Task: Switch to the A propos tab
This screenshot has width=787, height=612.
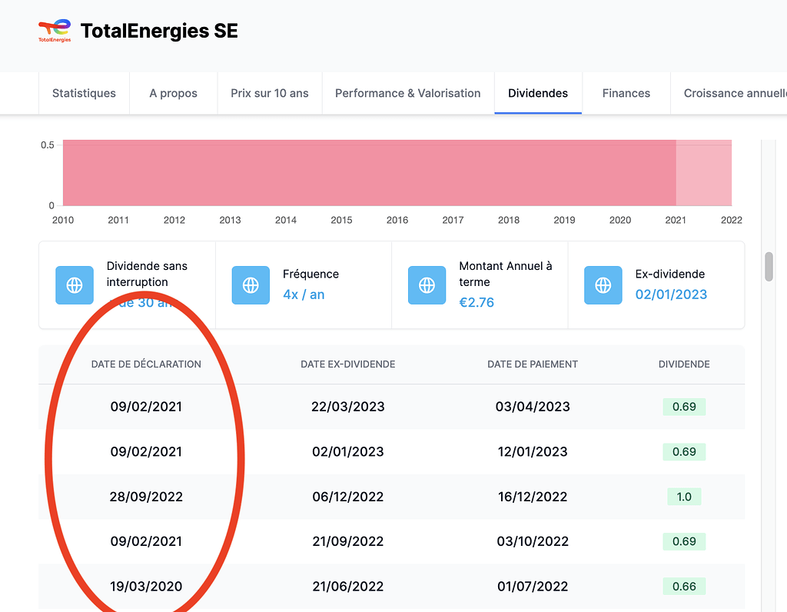Action: click(x=173, y=93)
